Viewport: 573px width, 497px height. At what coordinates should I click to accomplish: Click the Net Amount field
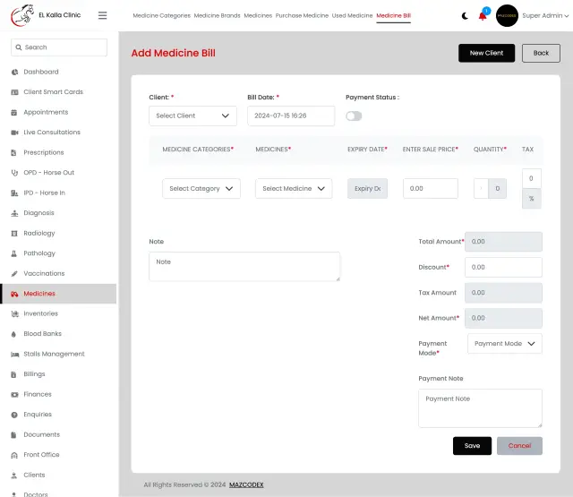coord(503,318)
